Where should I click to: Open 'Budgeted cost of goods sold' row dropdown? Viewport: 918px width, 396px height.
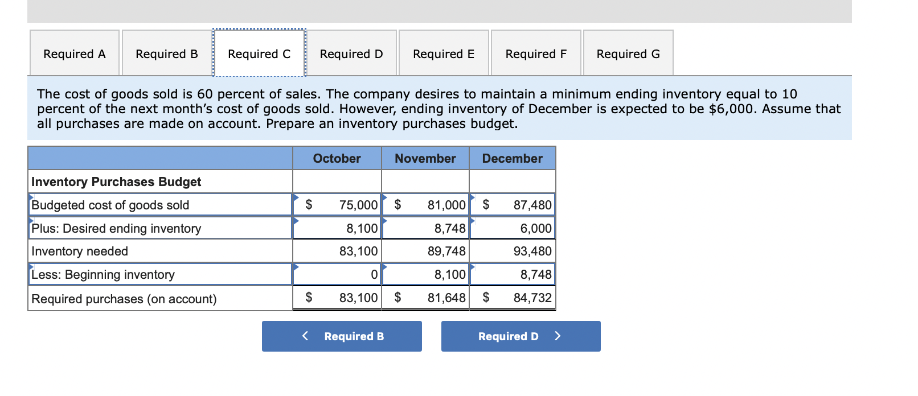pos(160,205)
